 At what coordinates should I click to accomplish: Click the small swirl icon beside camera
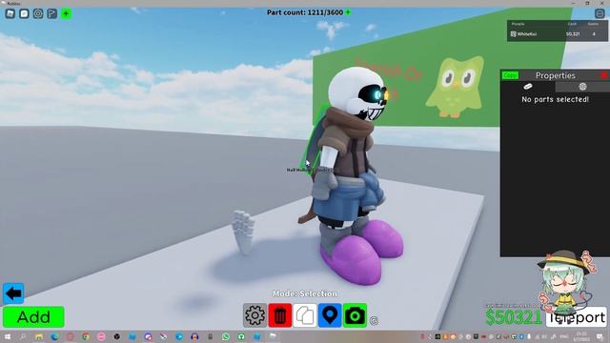374,321
